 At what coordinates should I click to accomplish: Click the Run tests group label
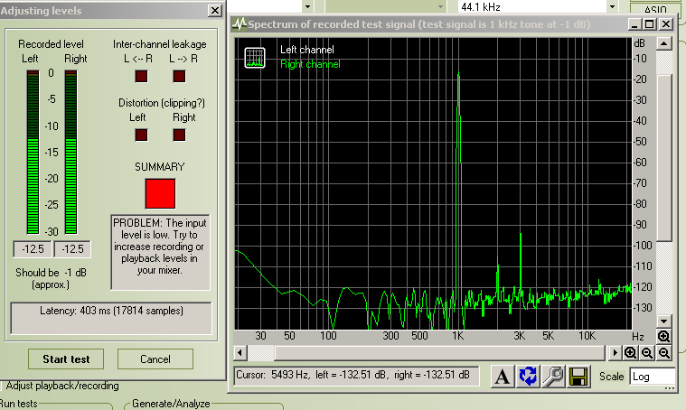(x=19, y=404)
